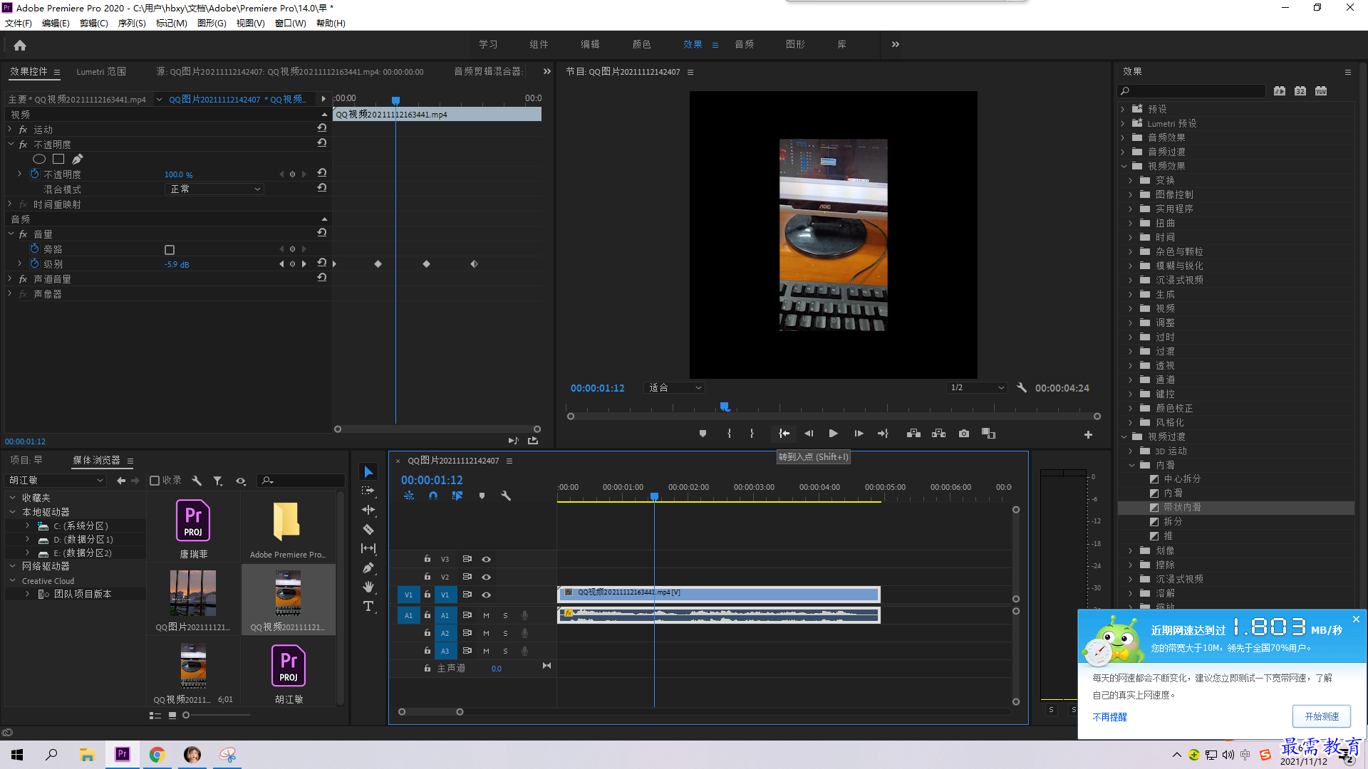This screenshot has width=1368, height=769.
Task: Toggle V3 track output eye
Action: 487,559
